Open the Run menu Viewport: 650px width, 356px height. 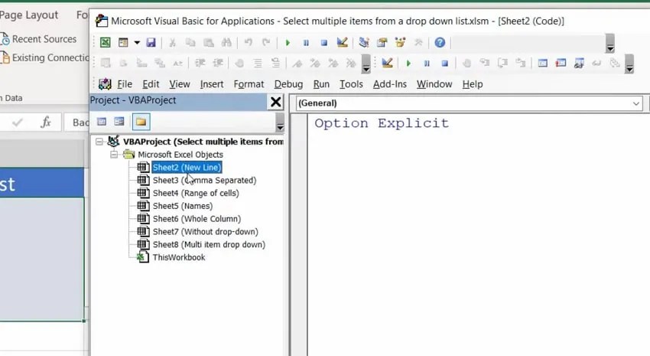pos(321,84)
